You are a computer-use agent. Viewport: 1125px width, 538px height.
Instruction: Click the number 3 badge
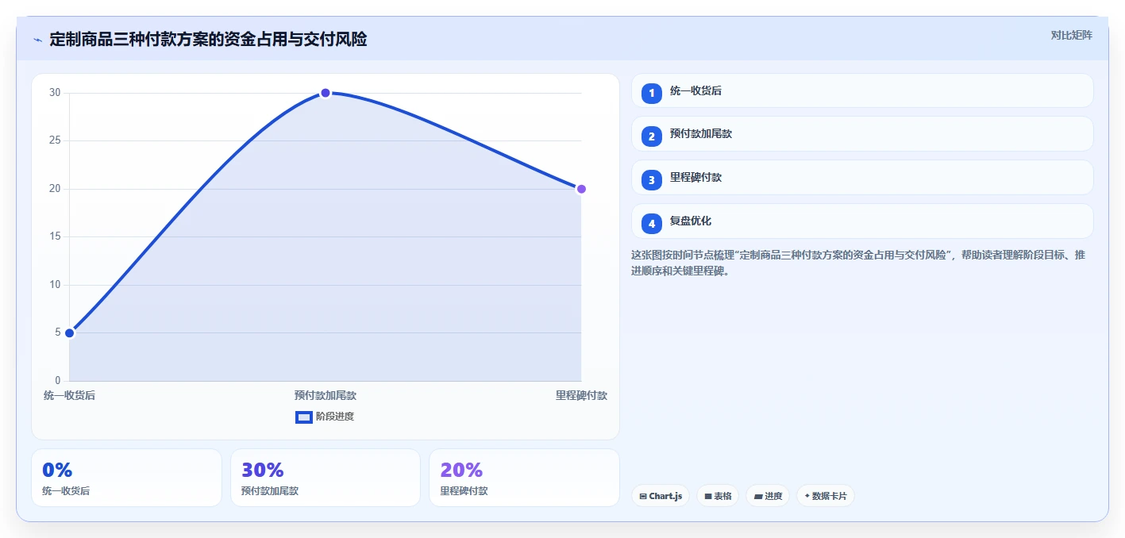pos(652,180)
